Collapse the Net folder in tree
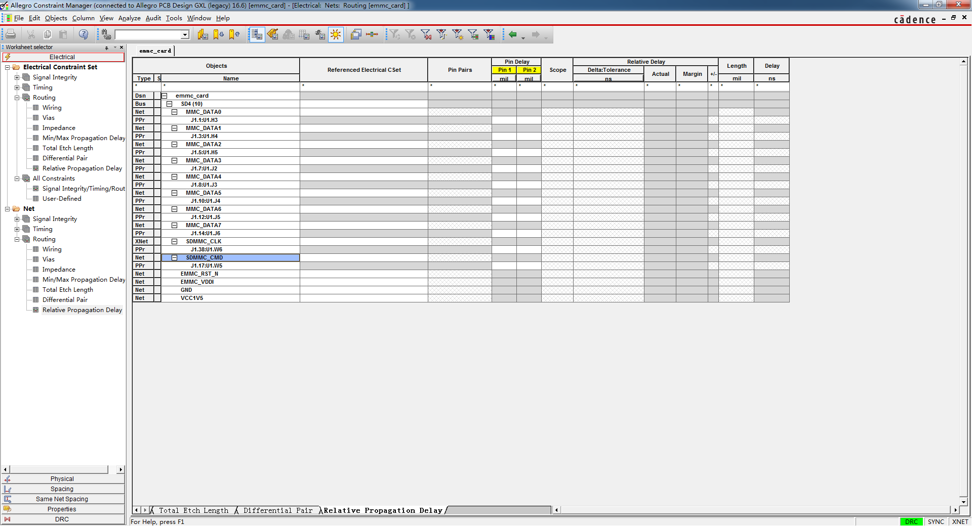 8,209
